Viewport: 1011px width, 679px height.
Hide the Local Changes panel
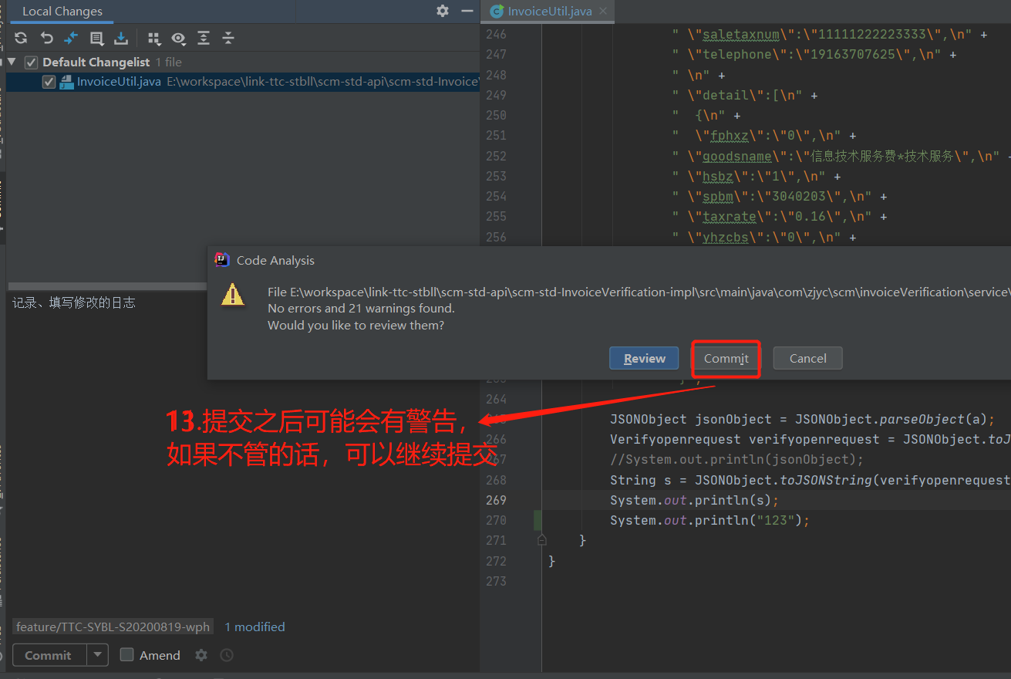coord(467,11)
